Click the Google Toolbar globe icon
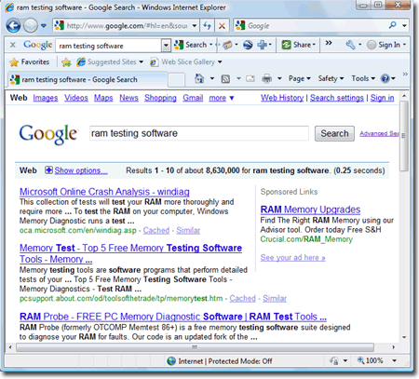The height and width of the screenshot is (379, 419). [248, 45]
